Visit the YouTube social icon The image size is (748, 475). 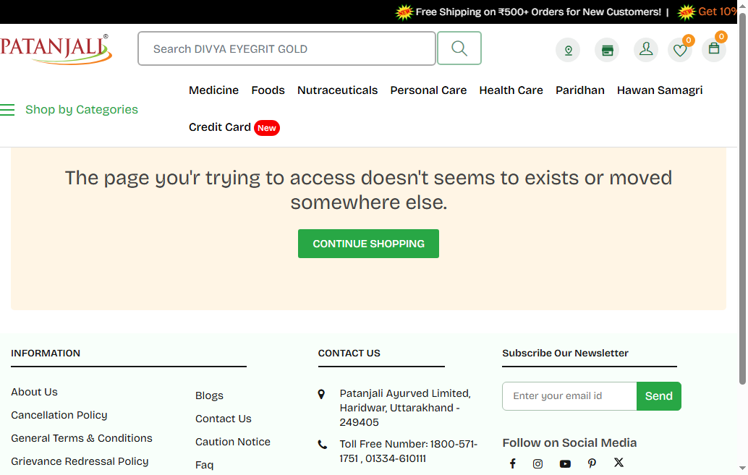click(565, 463)
